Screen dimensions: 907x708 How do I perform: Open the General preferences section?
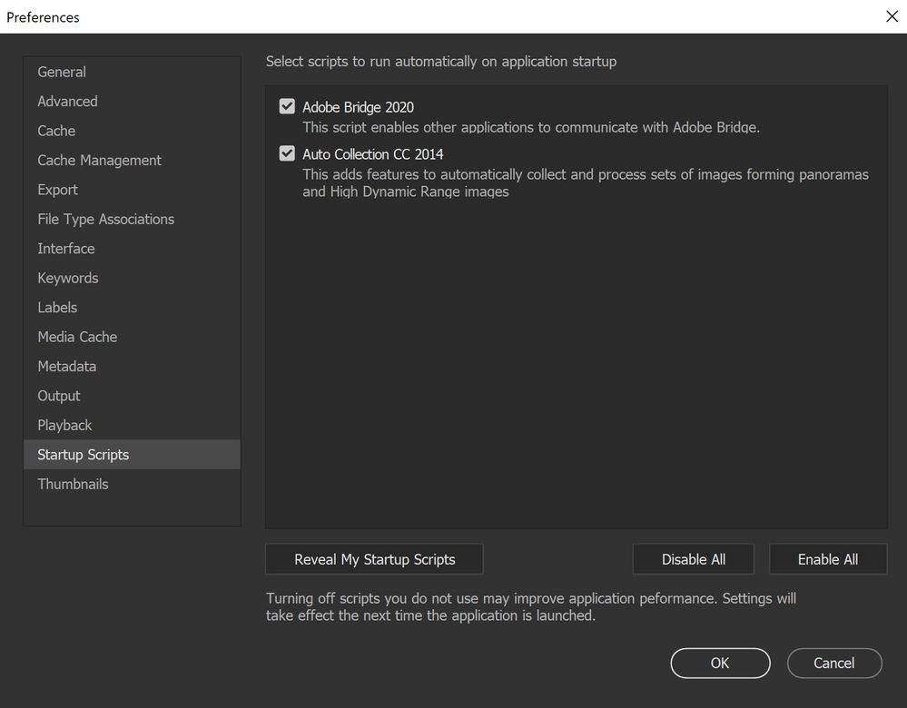[132, 72]
